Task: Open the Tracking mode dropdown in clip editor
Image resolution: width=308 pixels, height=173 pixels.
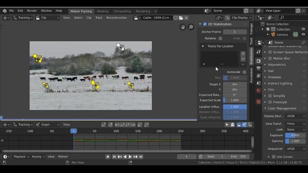Action: (x=23, y=18)
